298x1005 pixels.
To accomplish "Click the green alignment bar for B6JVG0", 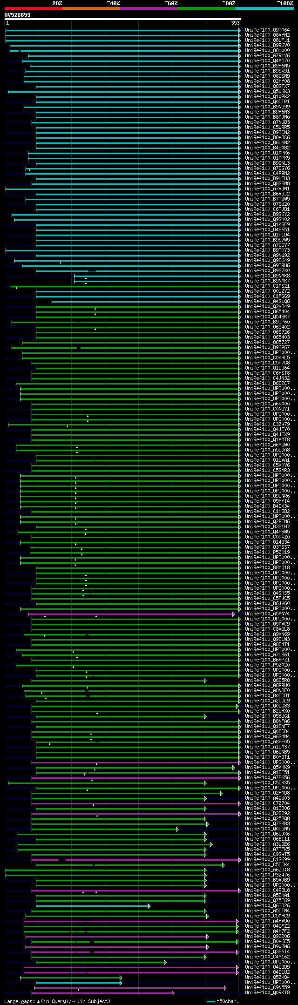I will (138, 604).
